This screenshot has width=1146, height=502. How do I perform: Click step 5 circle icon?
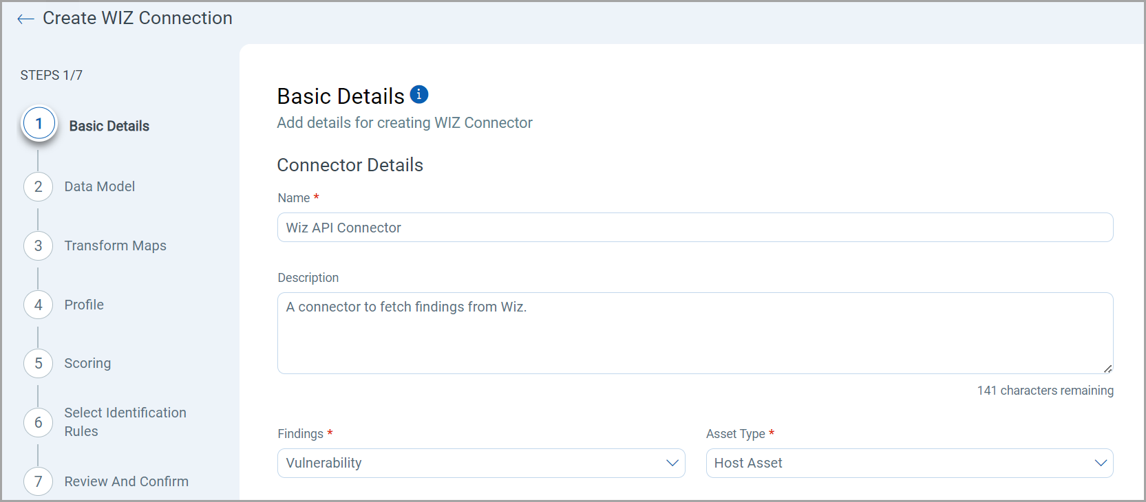[x=39, y=364]
